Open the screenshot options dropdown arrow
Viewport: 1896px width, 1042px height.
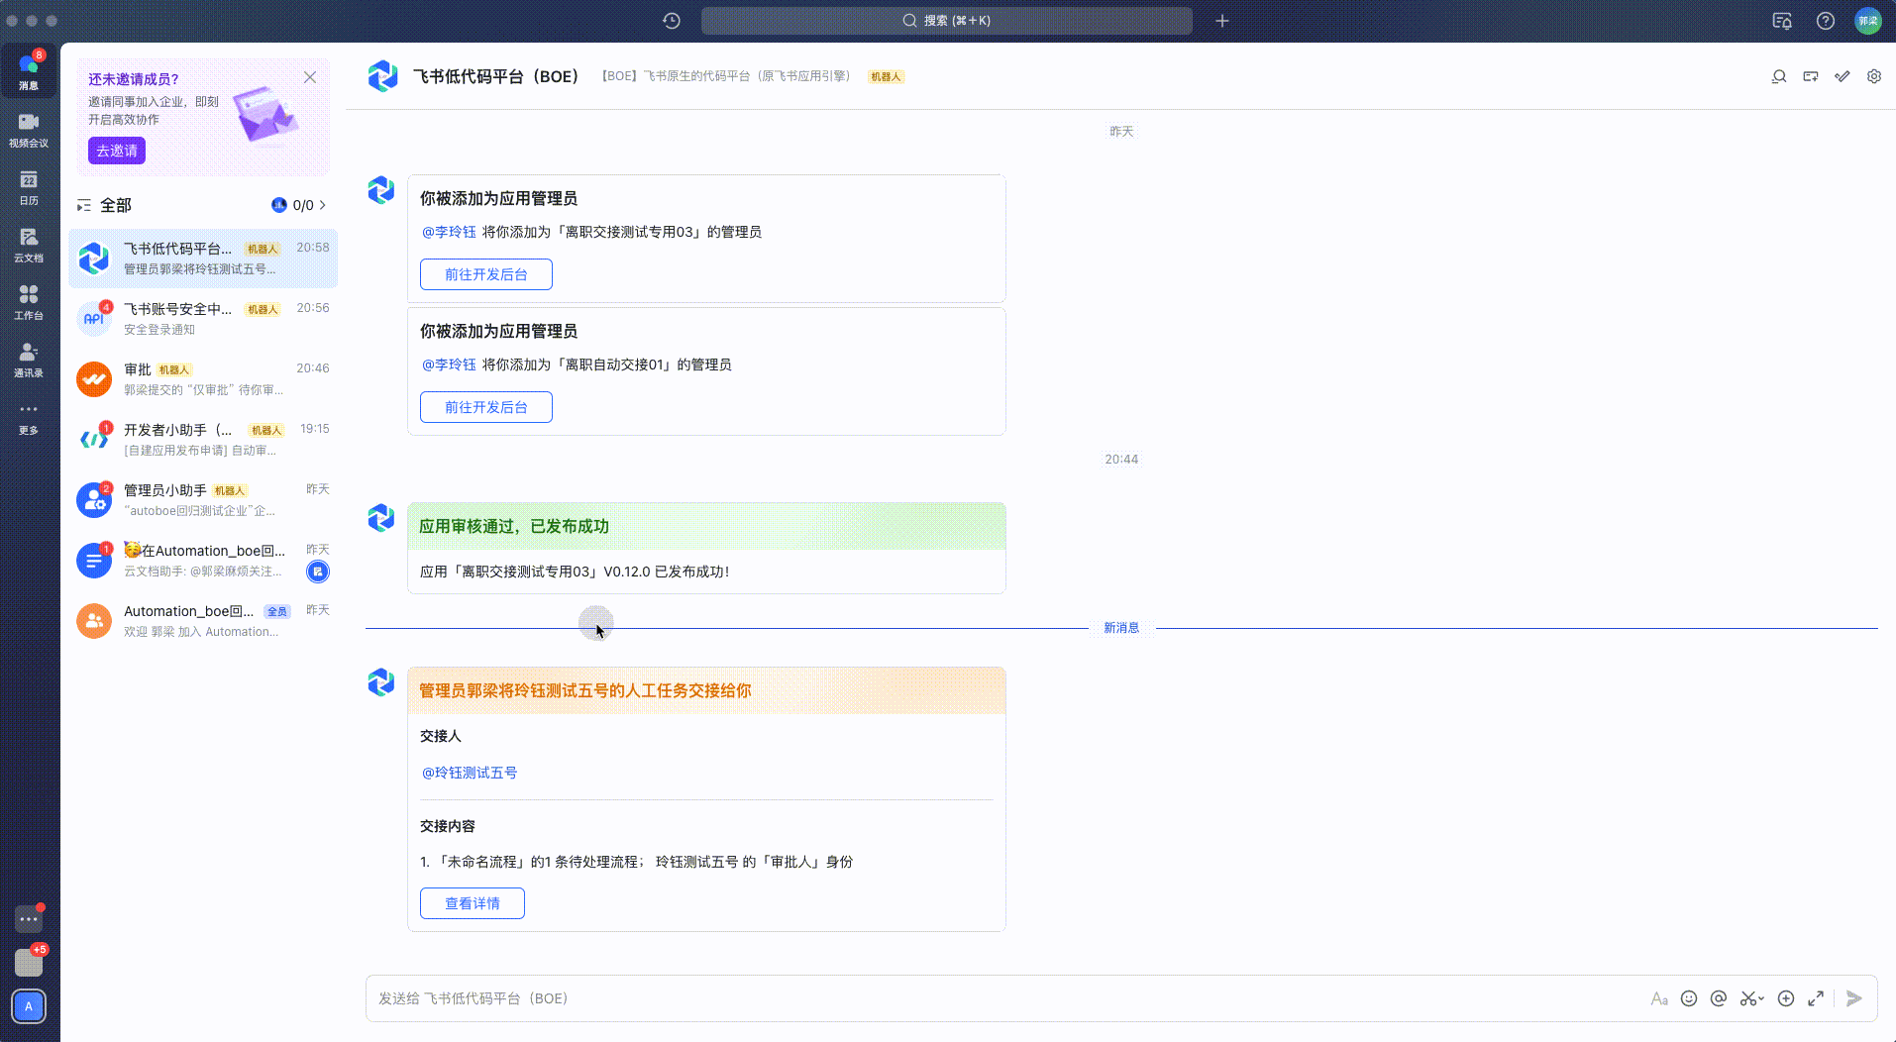[x=1761, y=998]
